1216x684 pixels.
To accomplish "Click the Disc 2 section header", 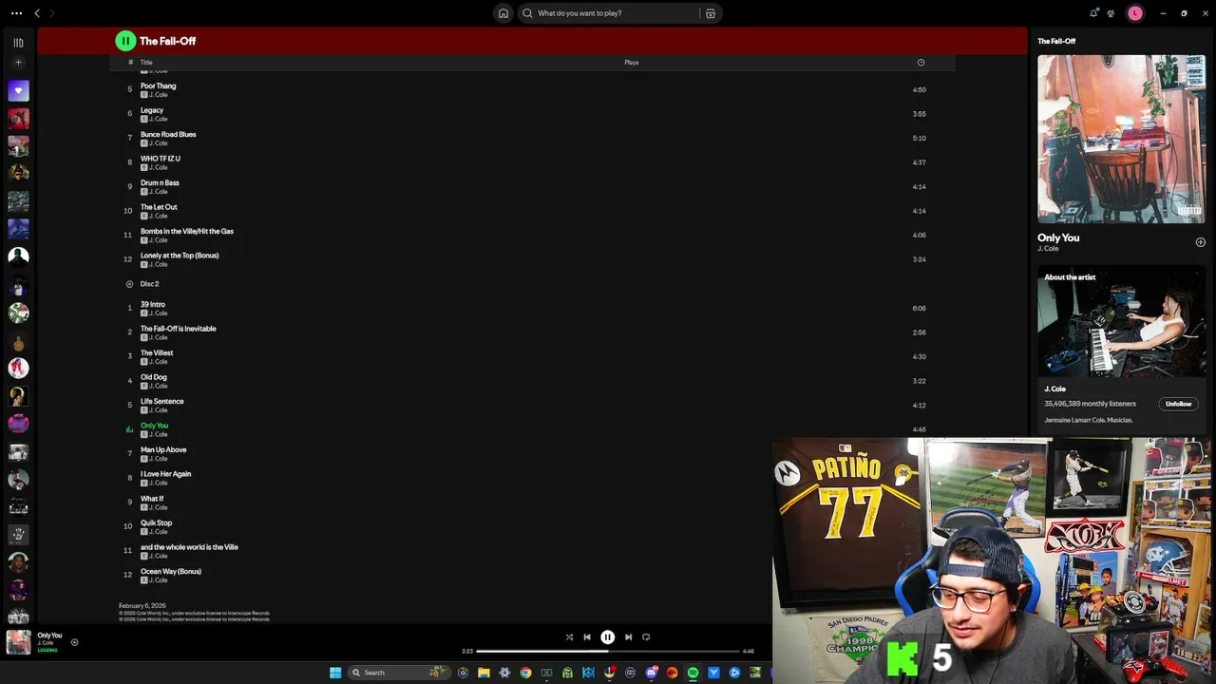I will click(149, 284).
